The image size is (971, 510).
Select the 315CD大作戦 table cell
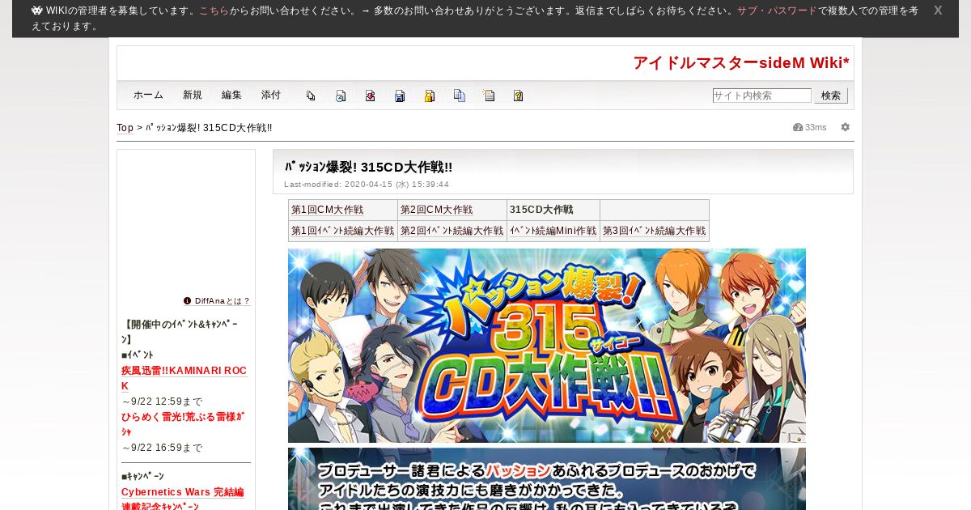pos(553,210)
